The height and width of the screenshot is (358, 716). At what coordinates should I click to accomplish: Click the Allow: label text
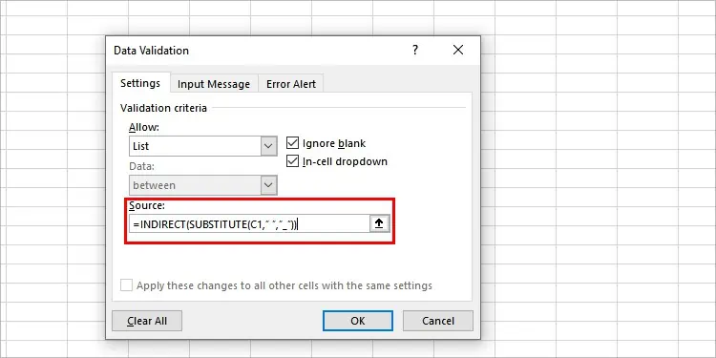[144, 127]
